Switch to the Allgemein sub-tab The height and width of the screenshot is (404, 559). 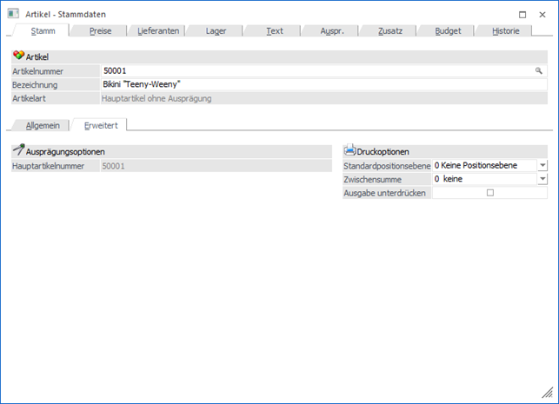coord(42,126)
